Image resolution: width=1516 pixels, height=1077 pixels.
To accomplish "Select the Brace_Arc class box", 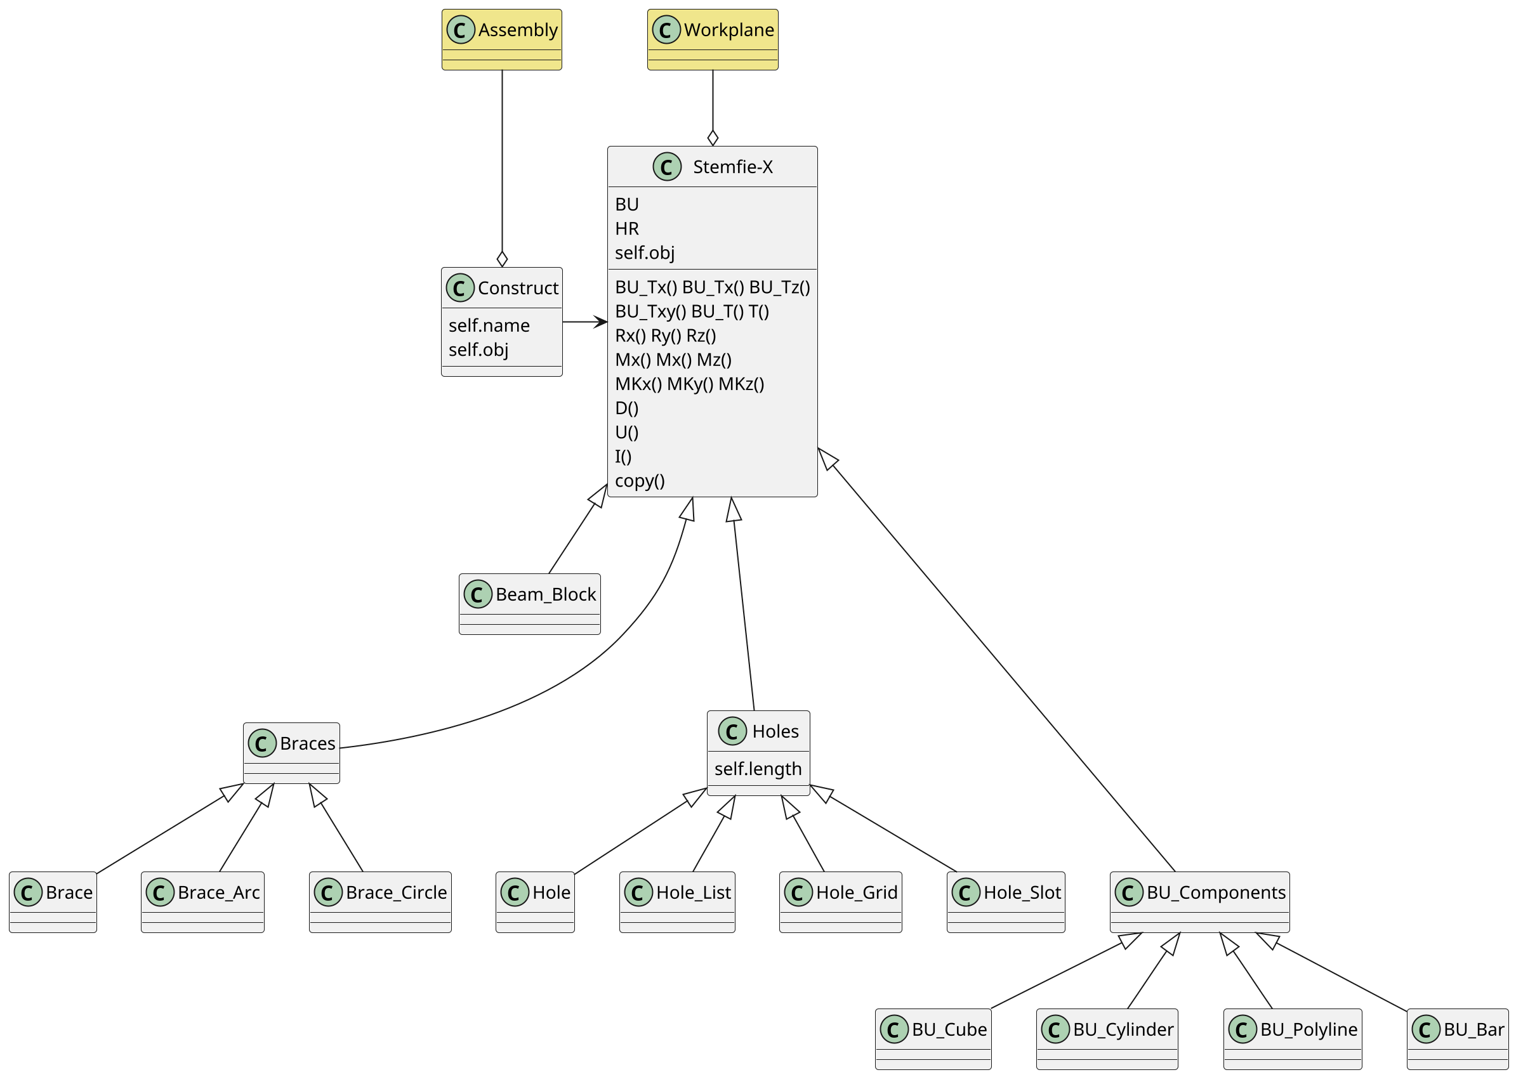I will [202, 903].
